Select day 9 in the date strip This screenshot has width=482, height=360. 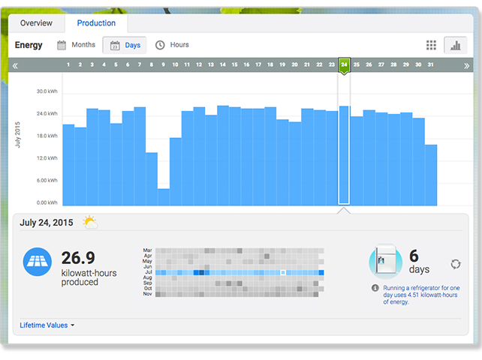(x=163, y=64)
